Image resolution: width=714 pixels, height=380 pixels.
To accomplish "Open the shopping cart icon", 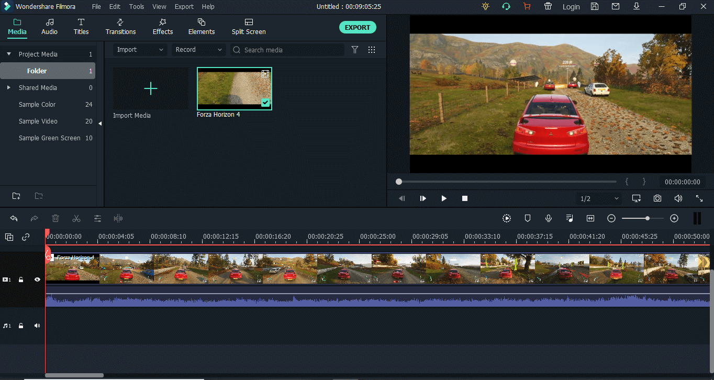I will point(527,6).
